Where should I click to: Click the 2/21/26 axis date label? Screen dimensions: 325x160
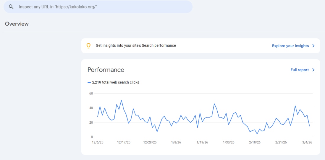click(281, 142)
